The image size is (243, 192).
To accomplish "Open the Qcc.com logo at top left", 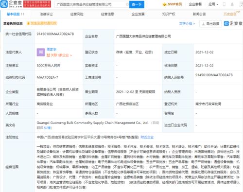I will pos(11,4).
